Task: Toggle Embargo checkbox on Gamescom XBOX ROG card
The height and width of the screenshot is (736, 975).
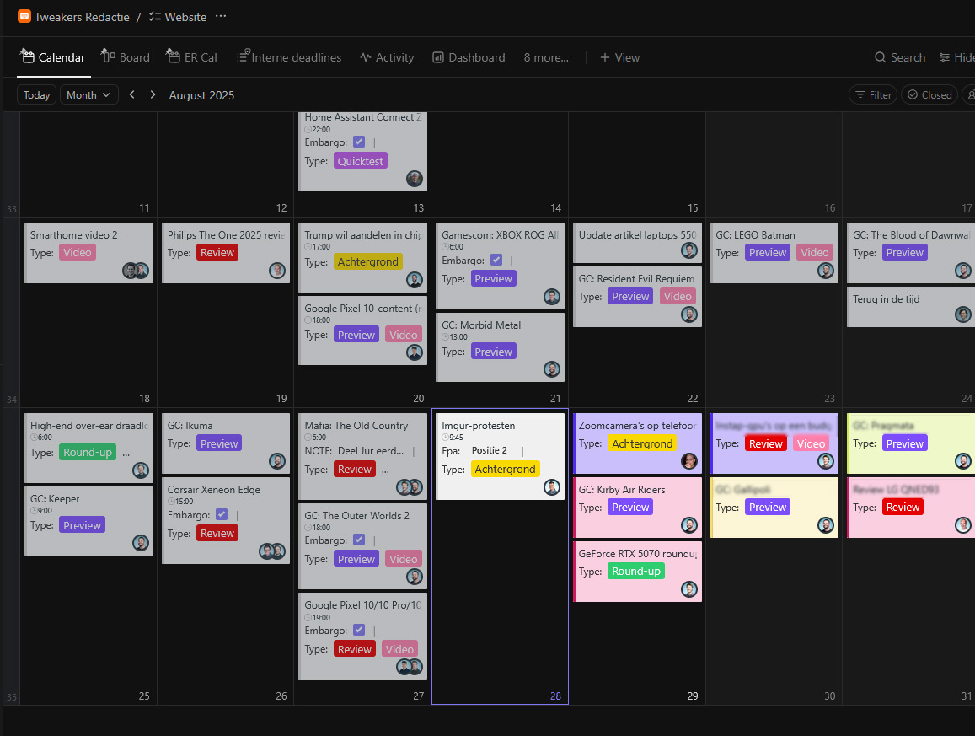Action: click(x=496, y=260)
